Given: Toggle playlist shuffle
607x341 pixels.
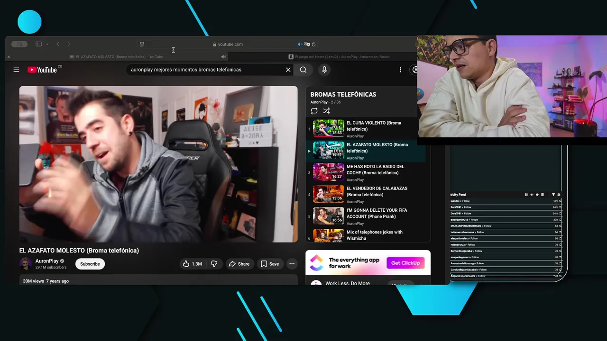Looking at the screenshot, I should click(x=326, y=111).
